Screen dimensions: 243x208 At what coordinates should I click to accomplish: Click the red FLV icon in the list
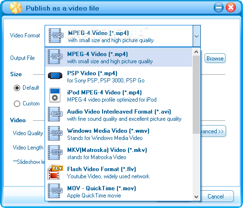coord(55,172)
